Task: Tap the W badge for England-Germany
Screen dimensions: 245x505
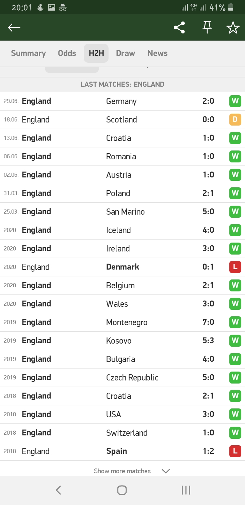Action: tap(235, 101)
